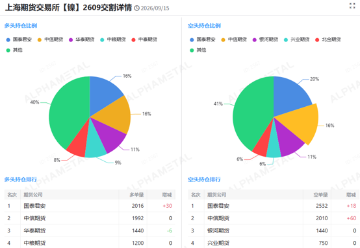Click 期货公司 header in 空头持仓排行 table
Screen dimensions: 360x248
coord(217,195)
